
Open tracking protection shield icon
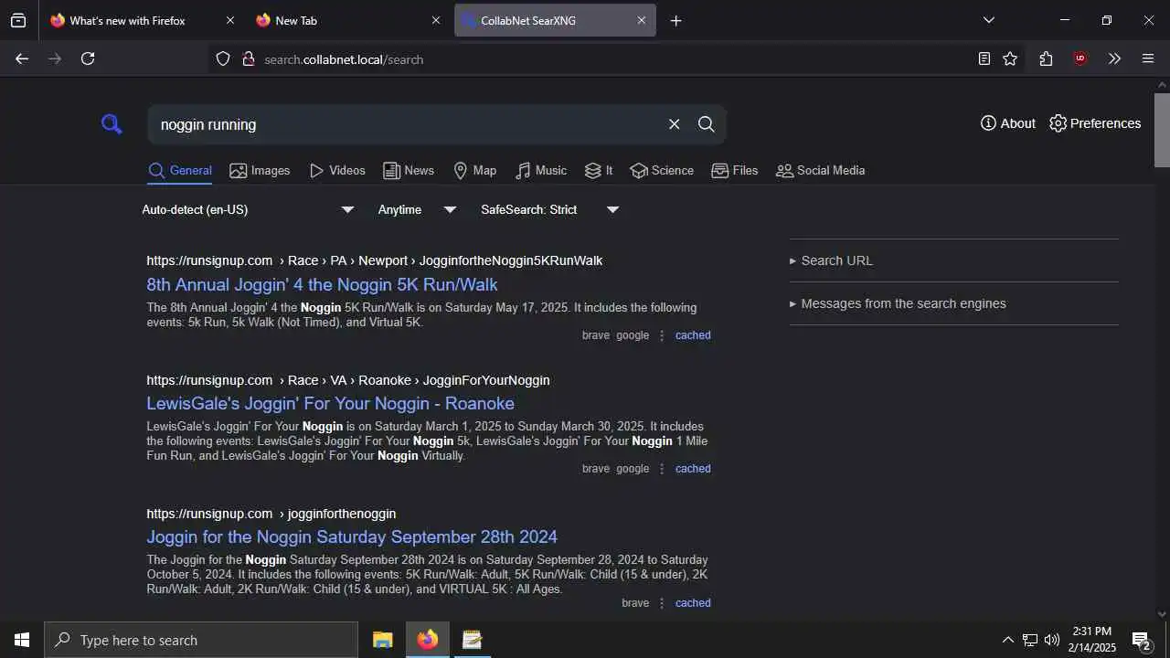coord(223,59)
